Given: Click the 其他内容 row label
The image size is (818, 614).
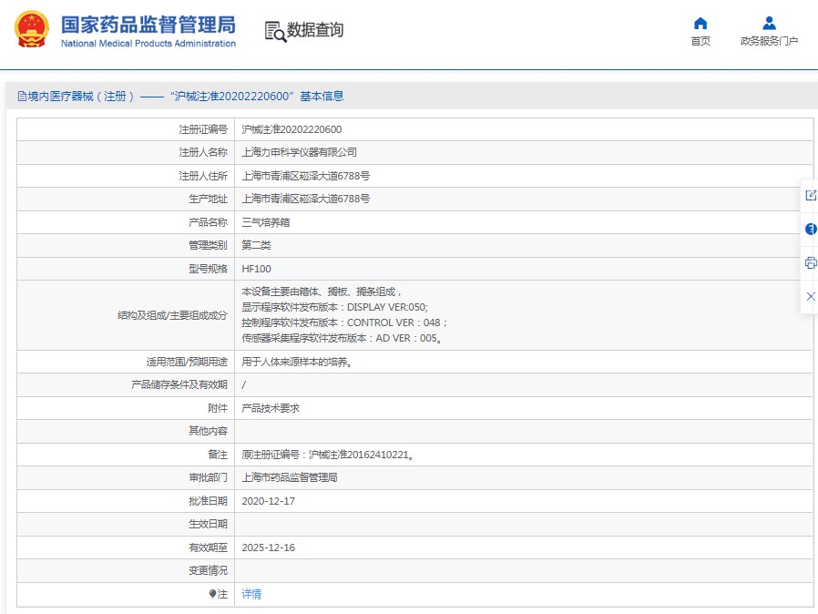Looking at the screenshot, I should pos(208,431).
